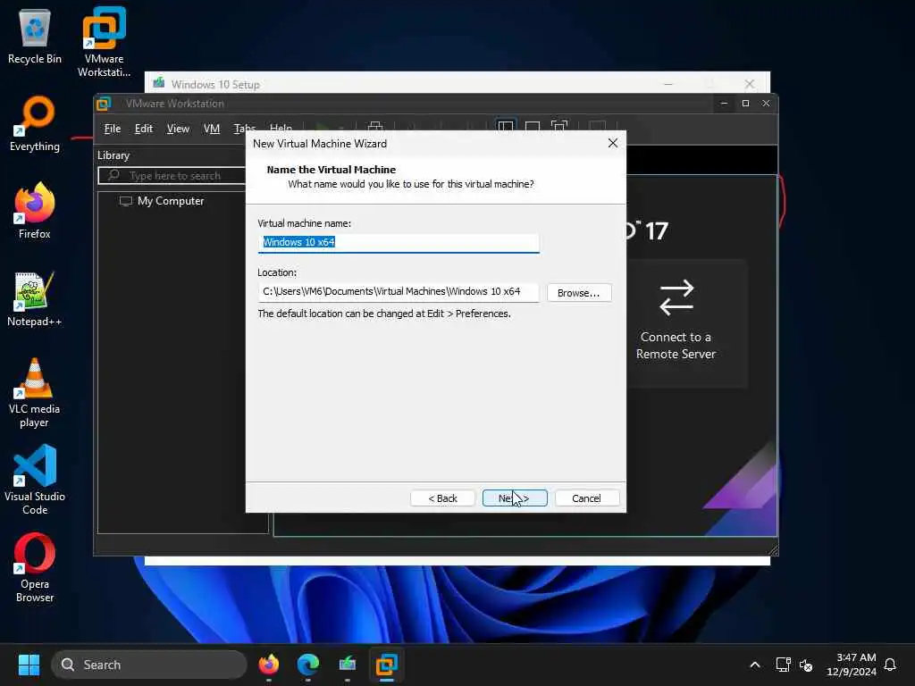Launch Firefox from the desktop

35,211
